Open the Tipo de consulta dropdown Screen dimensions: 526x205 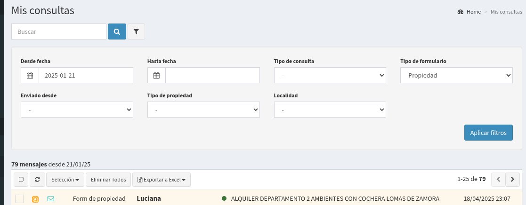click(x=330, y=75)
